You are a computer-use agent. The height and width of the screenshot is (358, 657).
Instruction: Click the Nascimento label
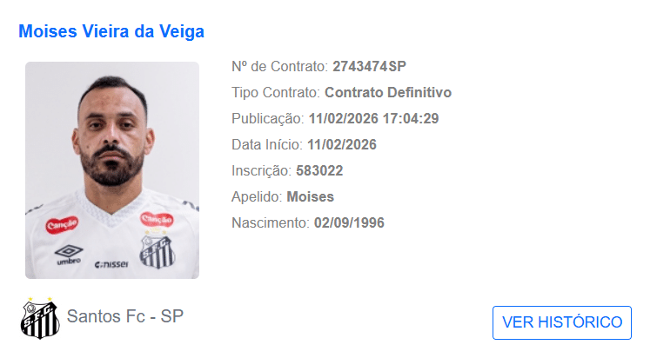pyautogui.click(x=271, y=223)
